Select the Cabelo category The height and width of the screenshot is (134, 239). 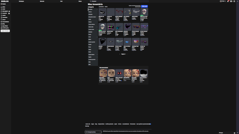click(90, 19)
